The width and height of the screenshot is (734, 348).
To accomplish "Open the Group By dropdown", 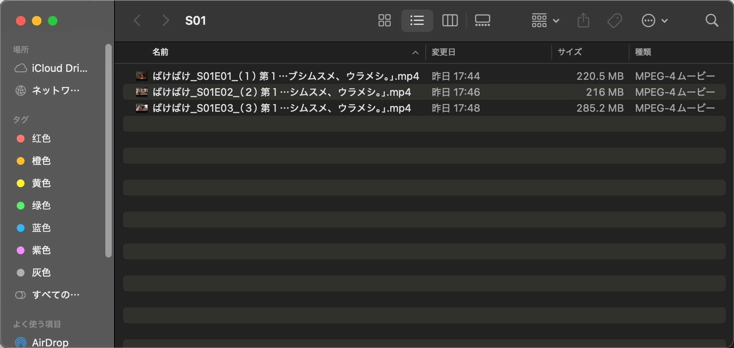I will (545, 20).
